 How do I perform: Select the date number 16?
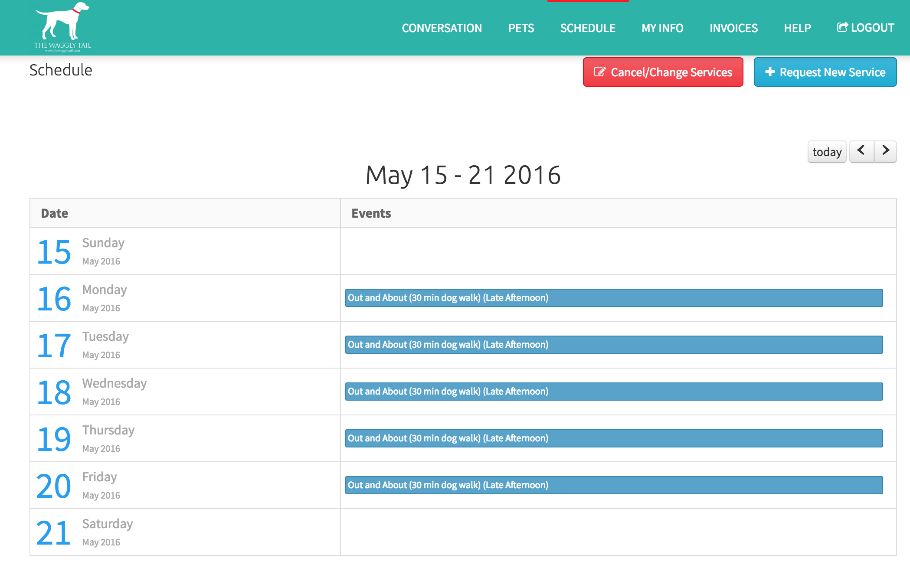point(54,299)
